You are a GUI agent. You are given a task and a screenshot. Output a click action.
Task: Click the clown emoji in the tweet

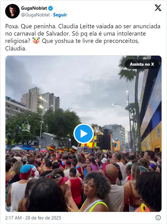click(36, 41)
